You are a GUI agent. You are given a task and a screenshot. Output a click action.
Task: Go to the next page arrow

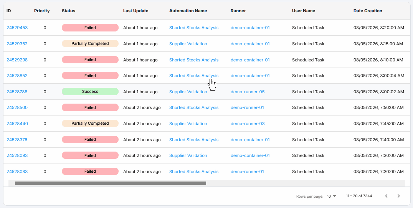click(x=398, y=196)
